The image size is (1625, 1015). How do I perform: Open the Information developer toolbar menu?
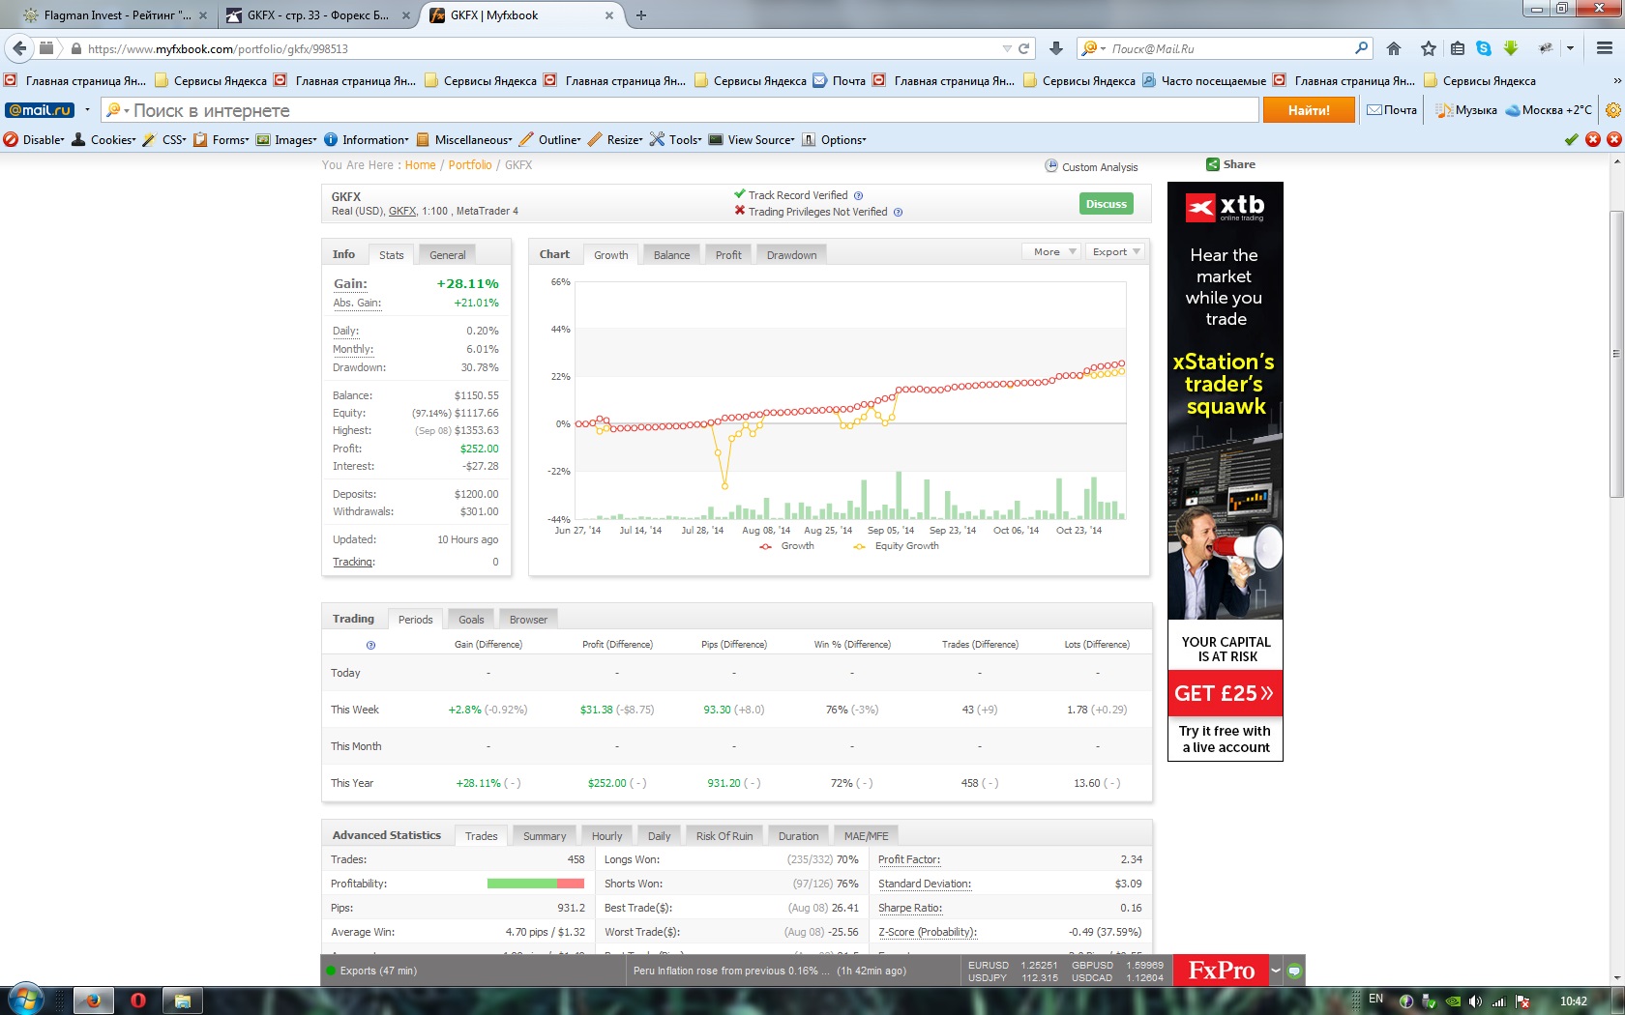367,140
